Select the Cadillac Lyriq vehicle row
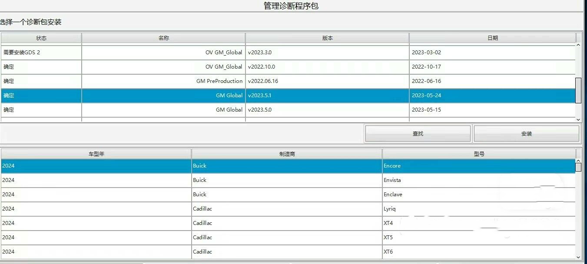This screenshot has height=264, width=587. coord(288,209)
